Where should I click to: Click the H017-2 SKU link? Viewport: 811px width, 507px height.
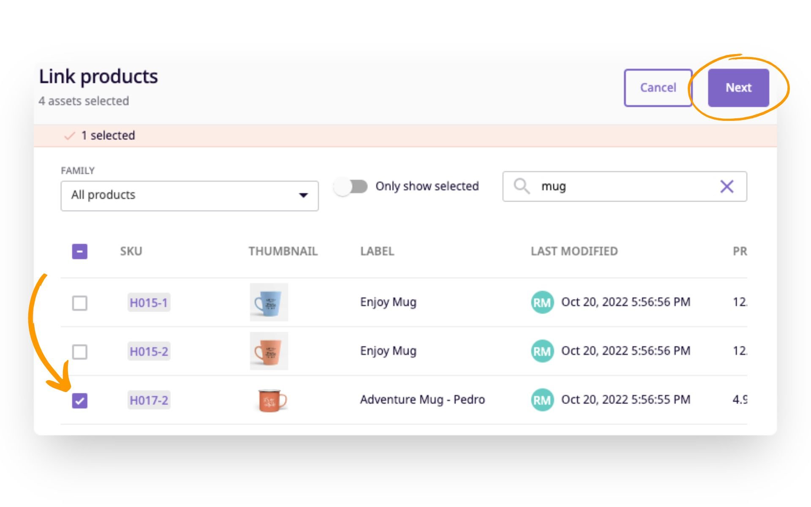149,400
